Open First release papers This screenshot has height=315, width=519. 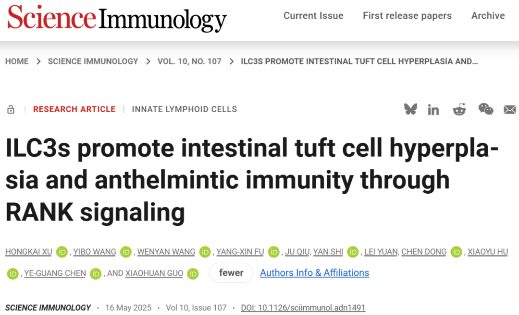click(407, 15)
